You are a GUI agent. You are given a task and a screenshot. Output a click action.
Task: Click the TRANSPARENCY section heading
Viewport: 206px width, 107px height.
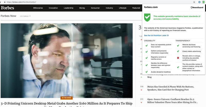point(183,41)
